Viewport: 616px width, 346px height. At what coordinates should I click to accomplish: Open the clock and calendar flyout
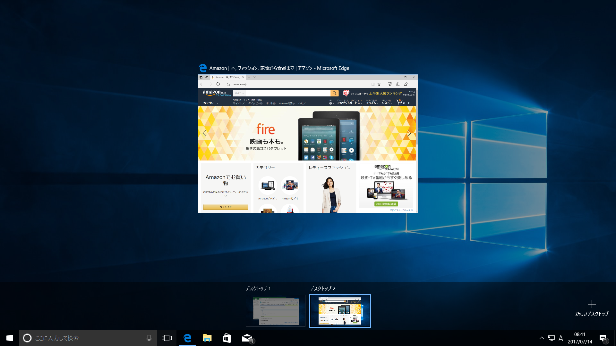coord(580,338)
